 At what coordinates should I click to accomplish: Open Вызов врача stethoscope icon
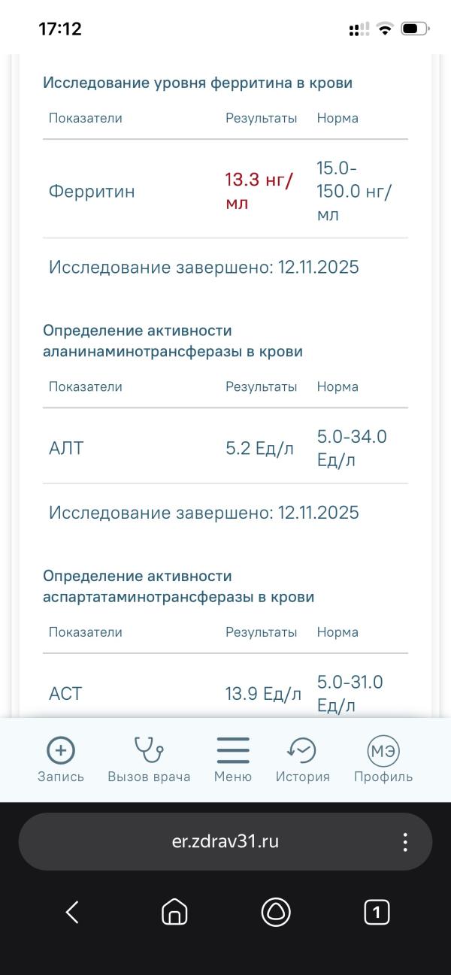tap(149, 750)
